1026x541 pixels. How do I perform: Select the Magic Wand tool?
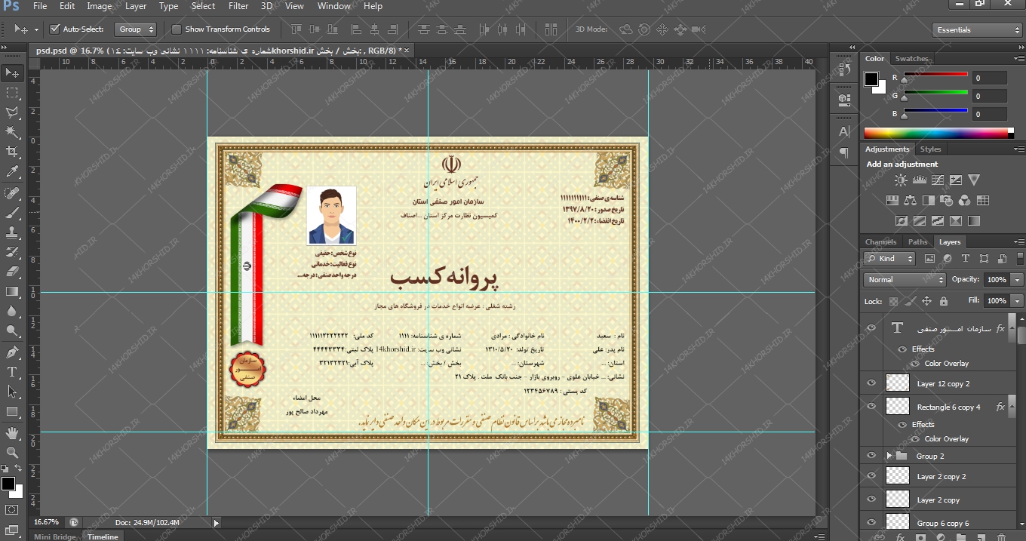click(x=12, y=132)
